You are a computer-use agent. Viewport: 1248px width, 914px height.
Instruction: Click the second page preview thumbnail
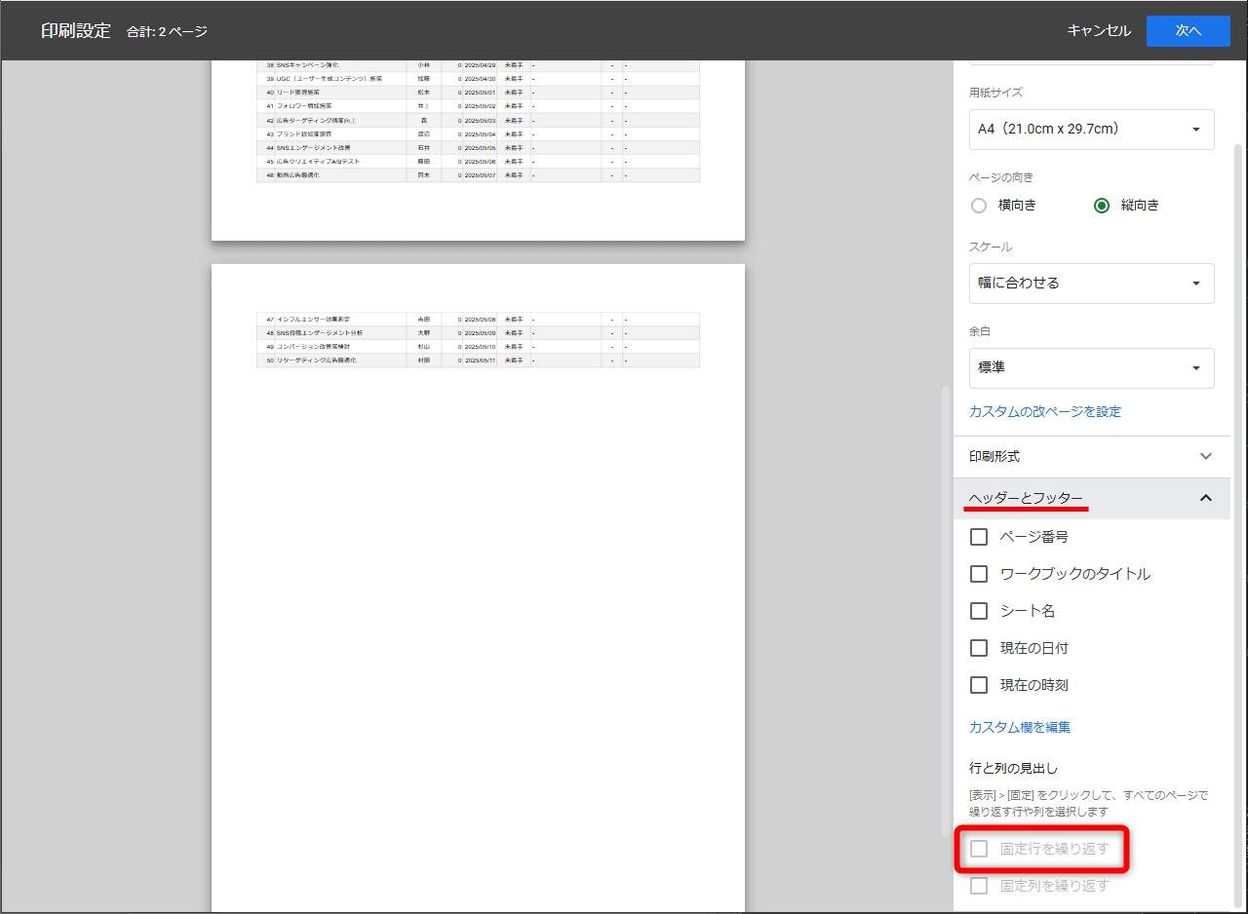[x=478, y=585]
